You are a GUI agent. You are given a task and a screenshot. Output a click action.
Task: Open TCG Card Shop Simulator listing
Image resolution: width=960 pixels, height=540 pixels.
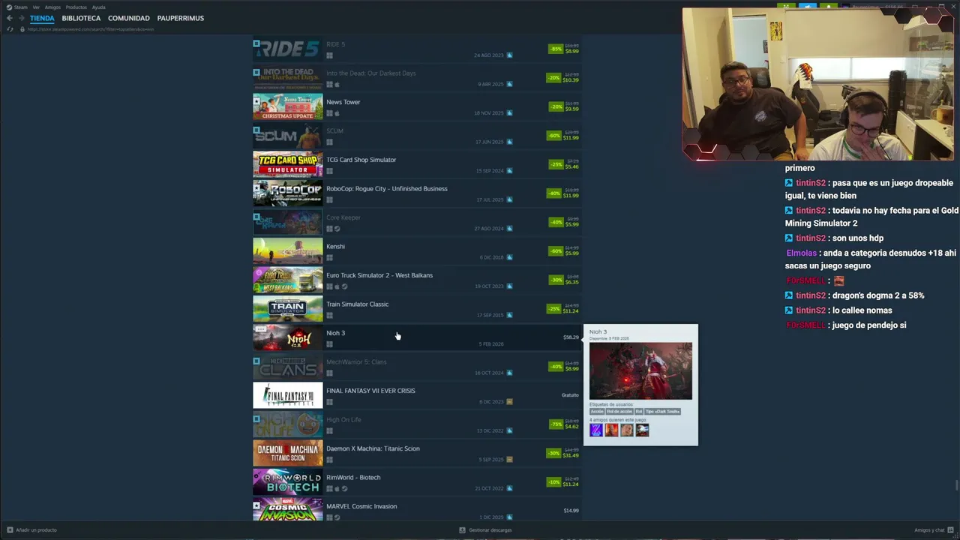point(417,165)
